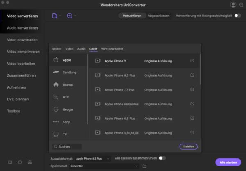Click the help question icon
Image resolution: width=246 pixels, height=171 pixels.
[x=20, y=162]
